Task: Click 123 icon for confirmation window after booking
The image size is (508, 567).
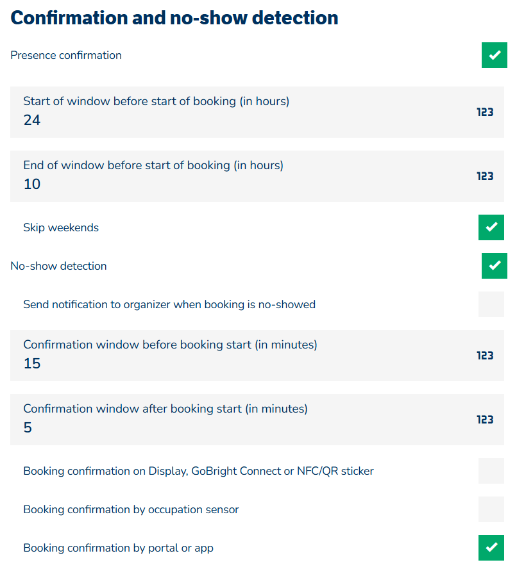Action: point(485,420)
